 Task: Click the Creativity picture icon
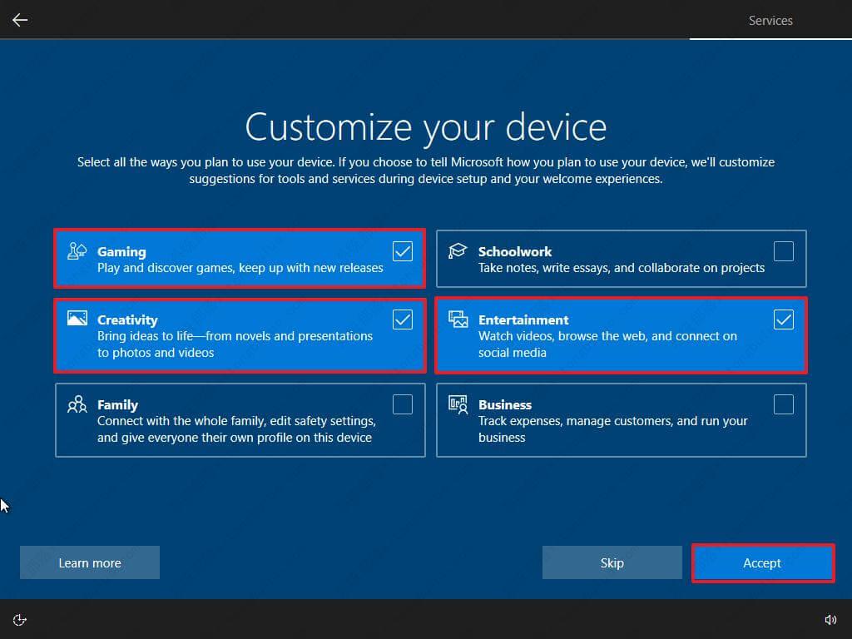pyautogui.click(x=78, y=318)
